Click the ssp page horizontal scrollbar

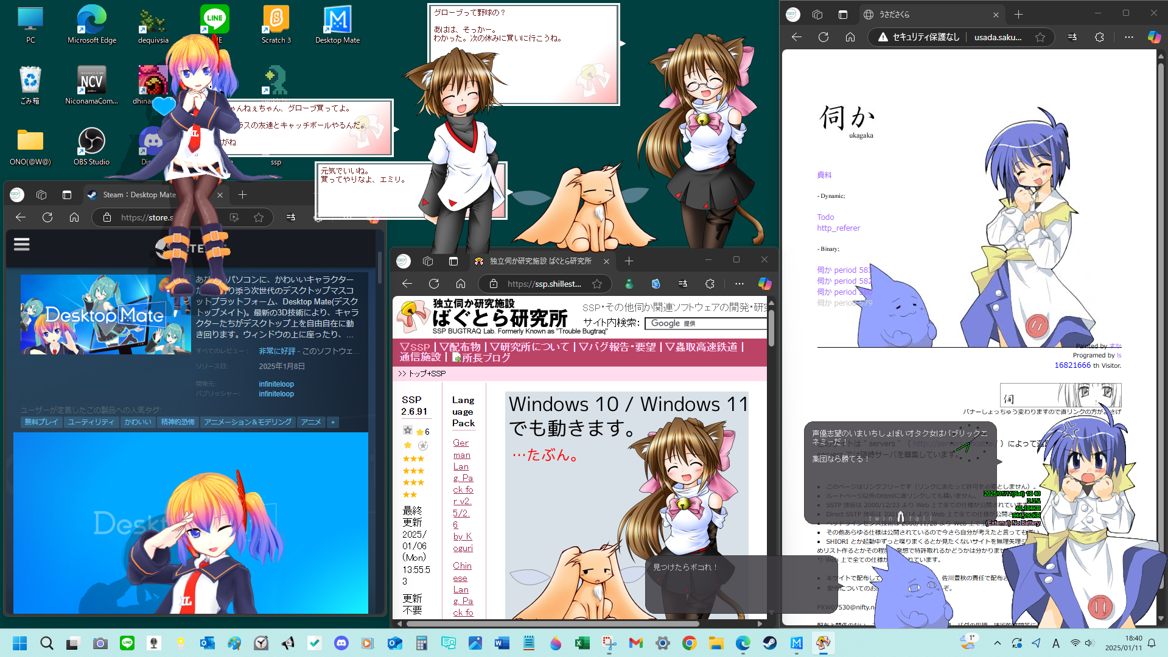pyautogui.click(x=553, y=624)
